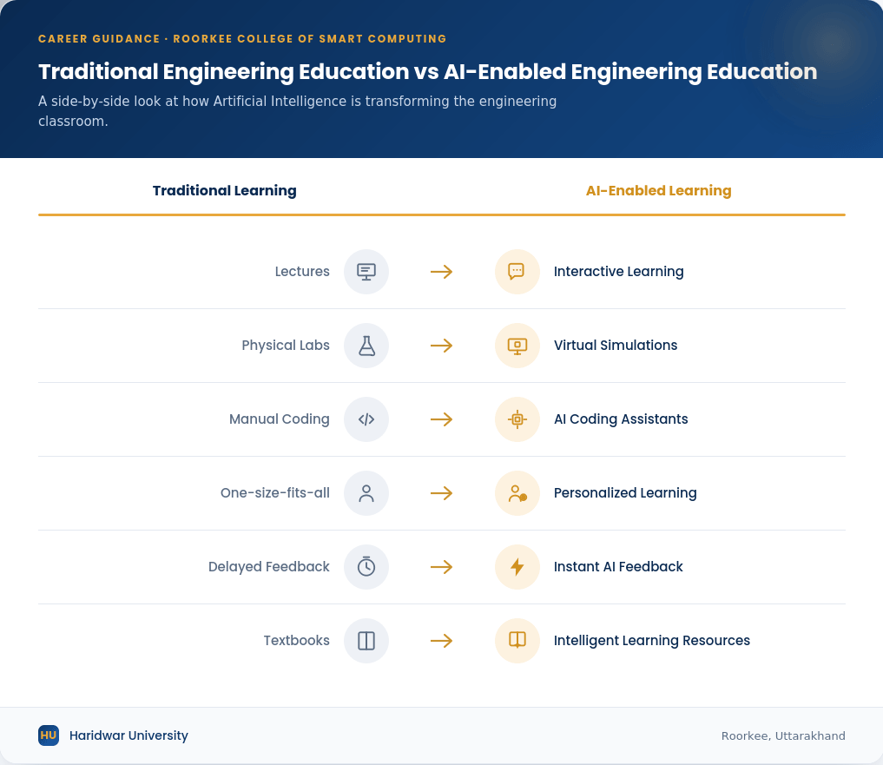The width and height of the screenshot is (883, 765).
Task: Click the Intelligent Learning Resources label
Action: coord(651,641)
